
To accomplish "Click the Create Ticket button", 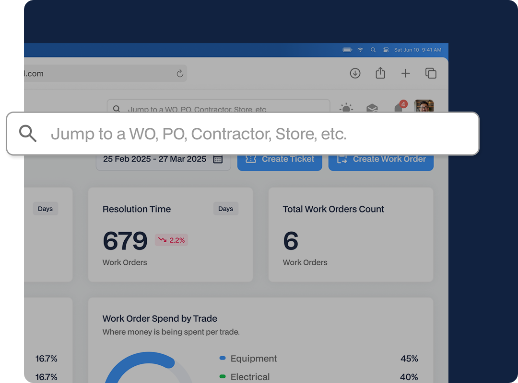I will pos(280,159).
